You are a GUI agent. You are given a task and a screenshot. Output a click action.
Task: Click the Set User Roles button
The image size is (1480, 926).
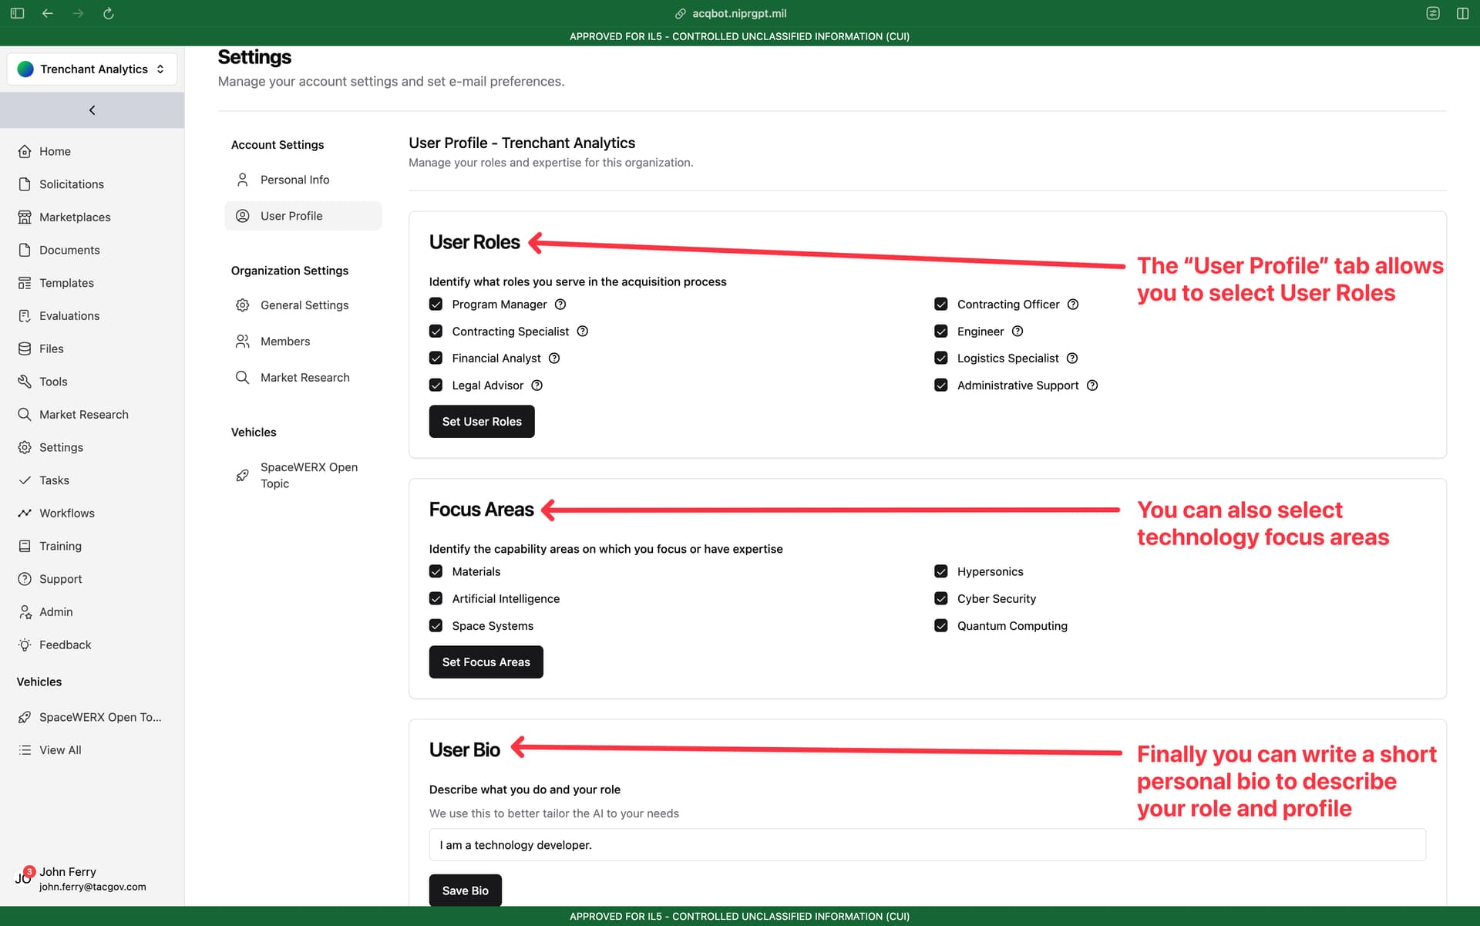point(482,422)
